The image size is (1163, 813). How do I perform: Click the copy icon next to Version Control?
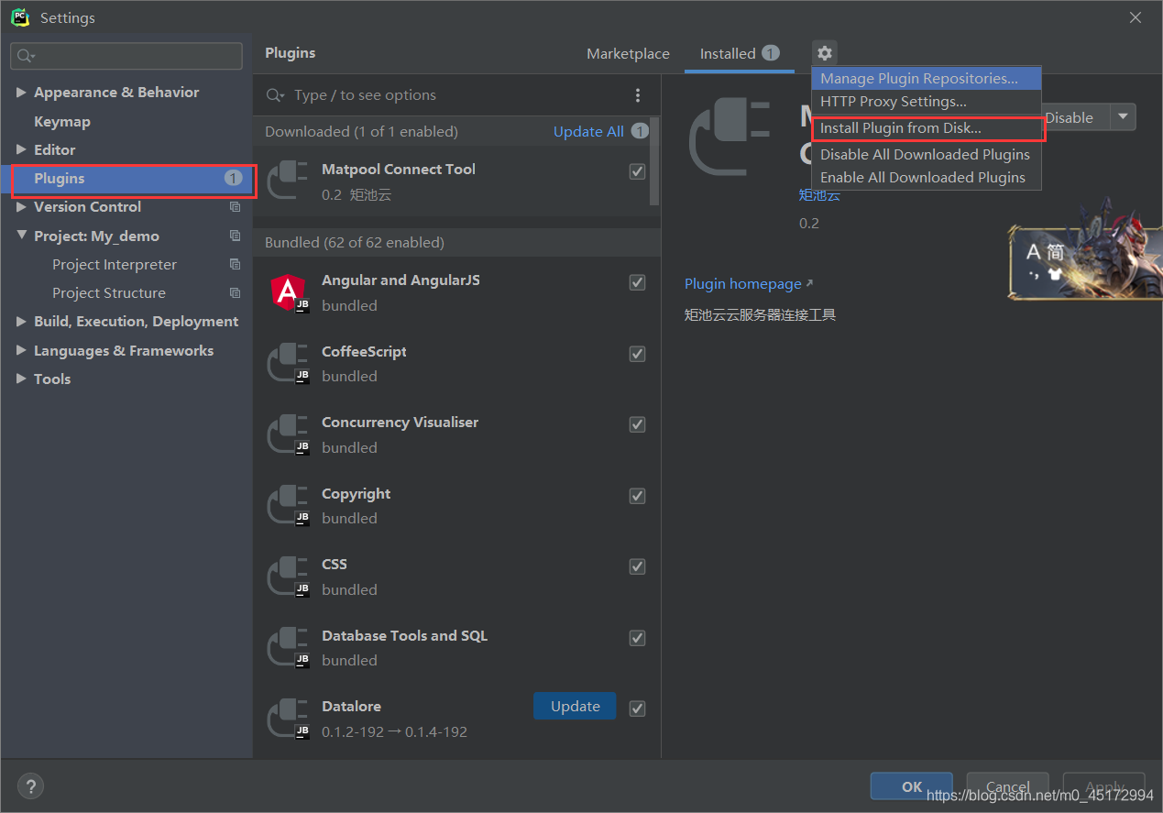235,207
